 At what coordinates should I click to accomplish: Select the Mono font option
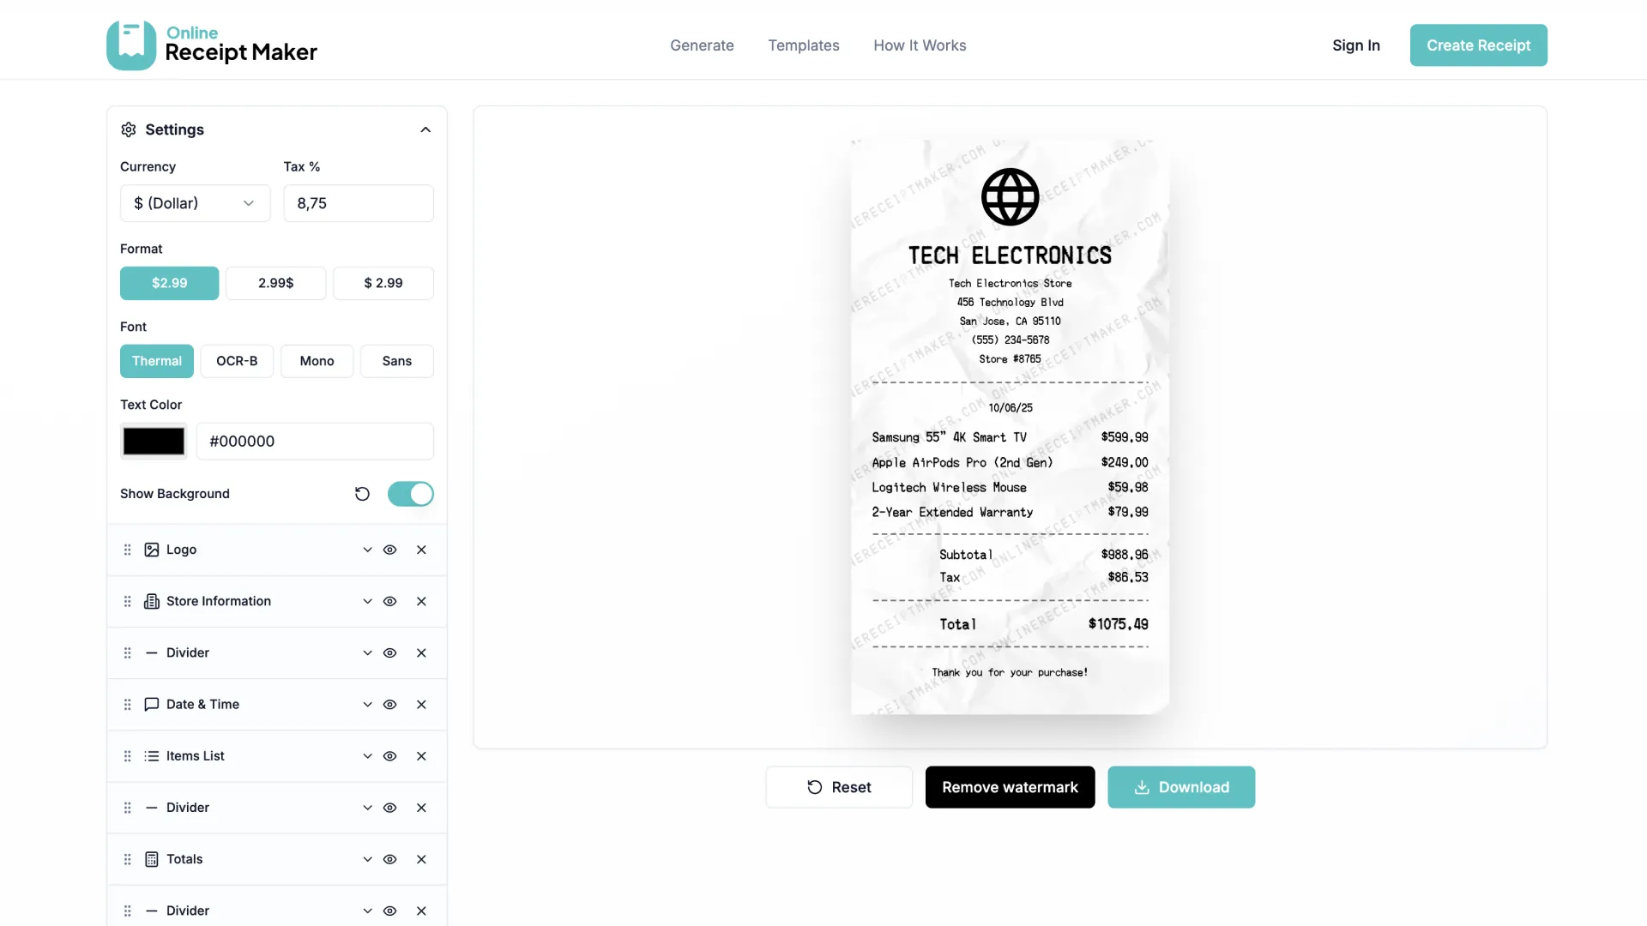click(x=317, y=361)
